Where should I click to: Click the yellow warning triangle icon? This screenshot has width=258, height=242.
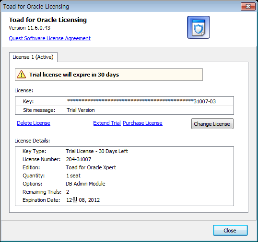[x=22, y=75]
